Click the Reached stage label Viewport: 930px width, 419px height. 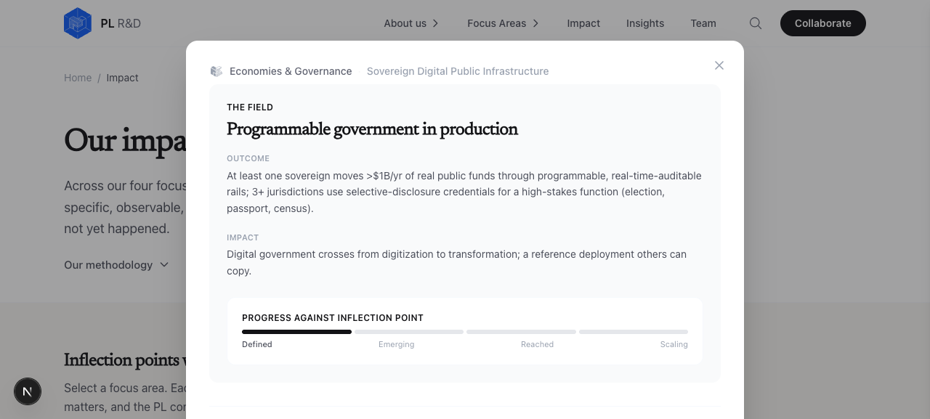point(537,344)
